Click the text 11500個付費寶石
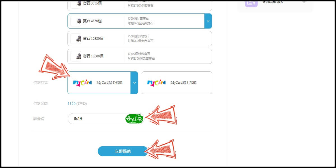 click(139, 54)
